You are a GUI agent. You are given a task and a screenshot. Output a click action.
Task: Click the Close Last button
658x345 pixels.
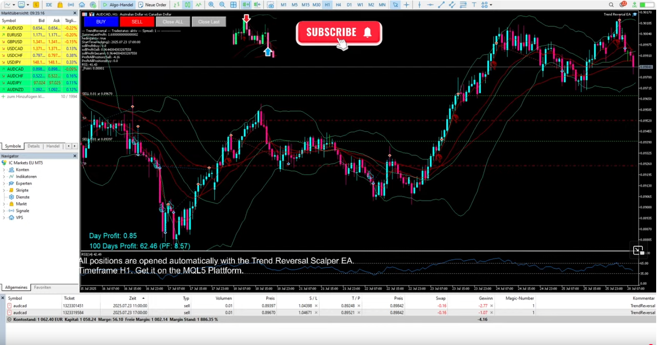[x=209, y=22]
